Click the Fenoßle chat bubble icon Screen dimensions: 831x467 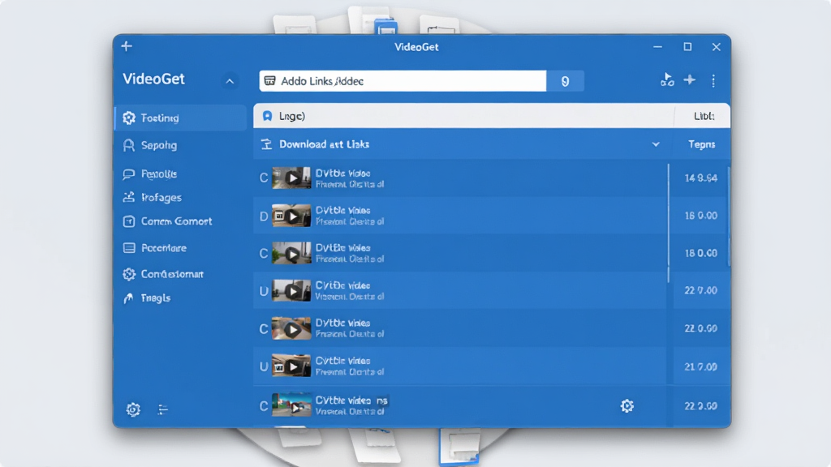click(x=129, y=174)
